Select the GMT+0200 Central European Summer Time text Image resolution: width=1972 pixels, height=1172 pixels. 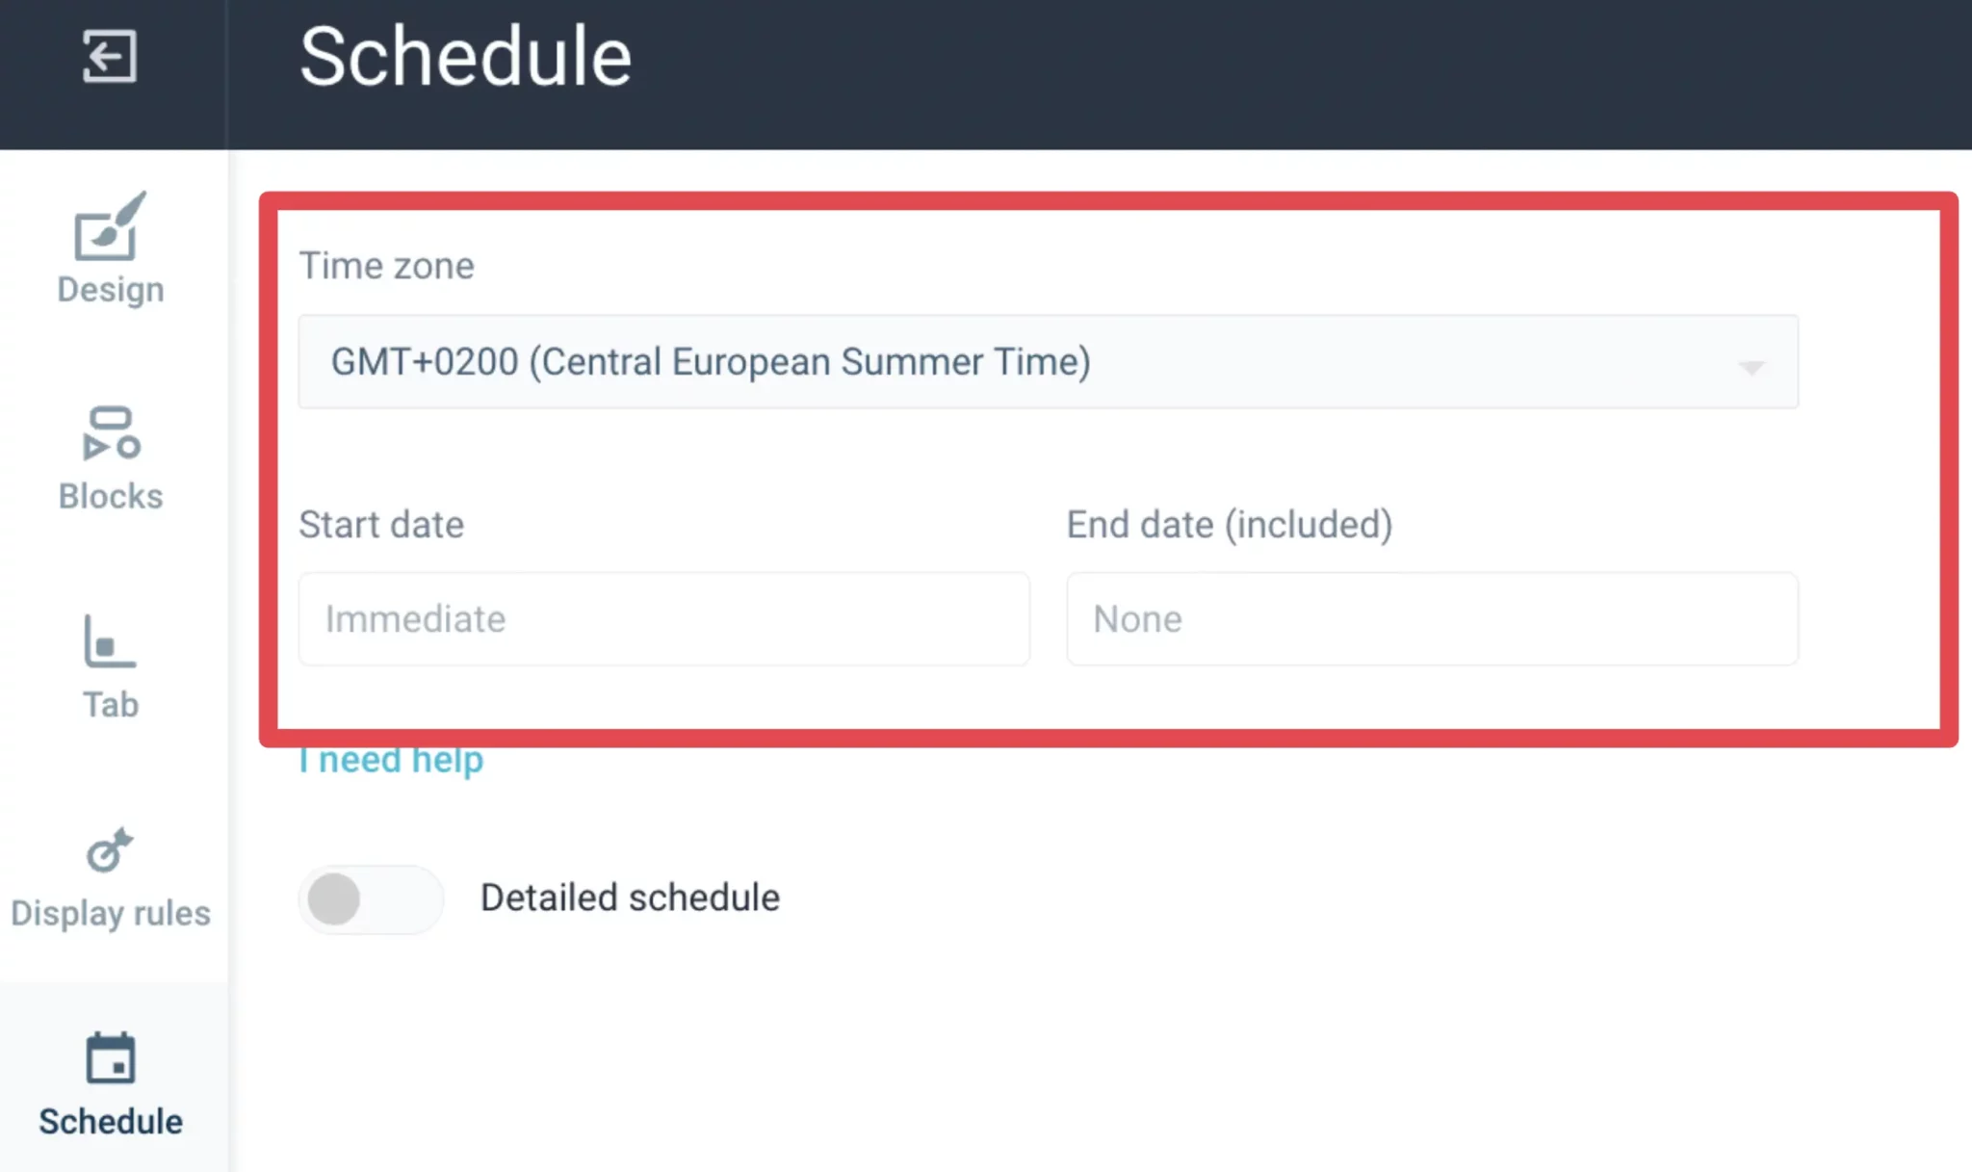(x=711, y=362)
